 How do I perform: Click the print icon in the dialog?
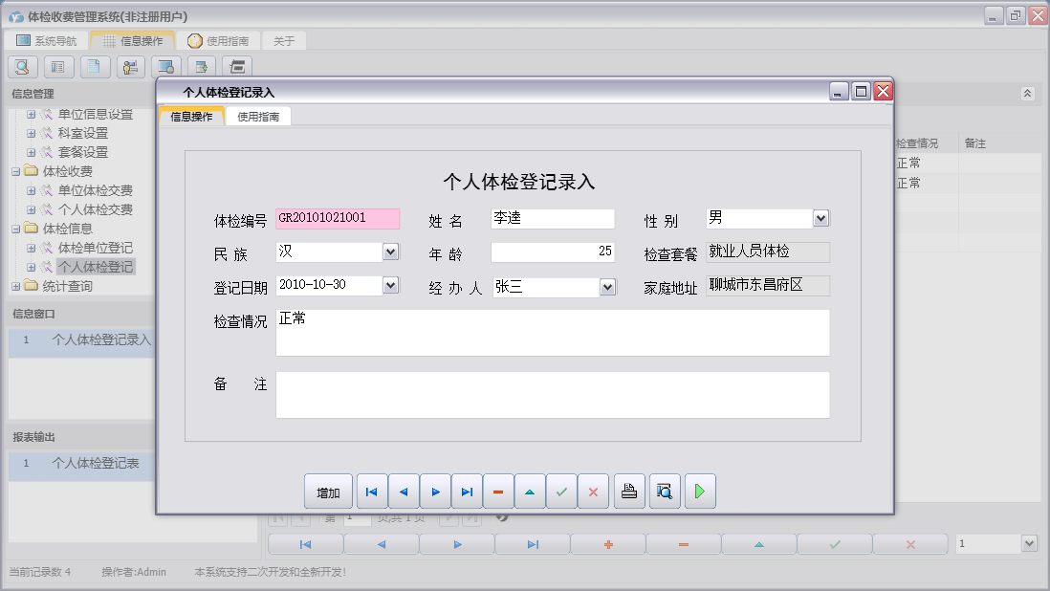pyautogui.click(x=628, y=491)
